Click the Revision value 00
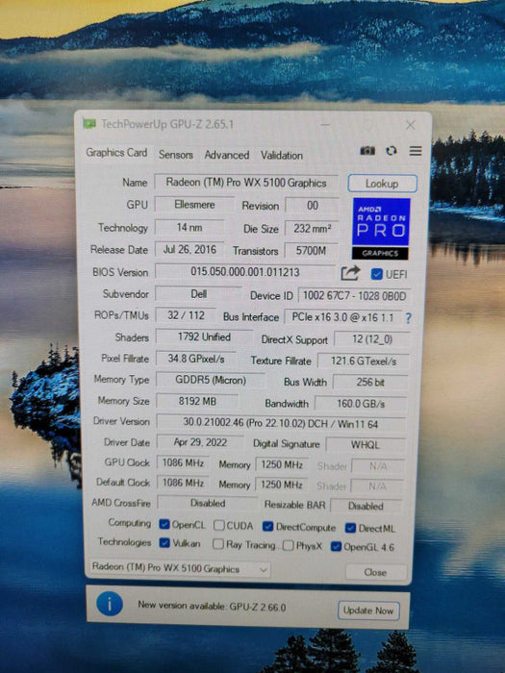505x673 pixels. pos(313,206)
